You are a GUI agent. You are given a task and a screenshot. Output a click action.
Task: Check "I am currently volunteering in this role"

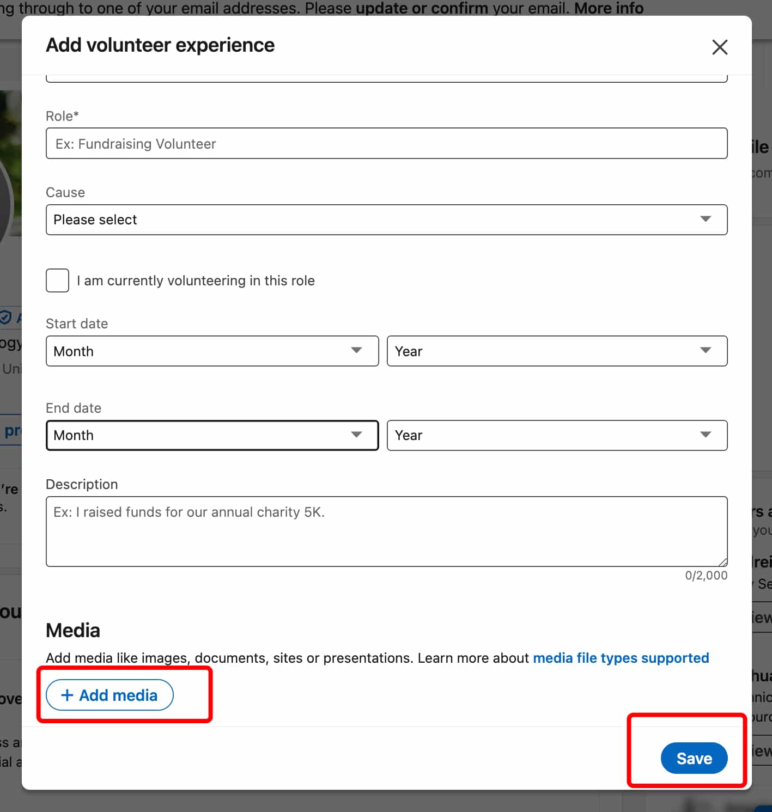57,280
